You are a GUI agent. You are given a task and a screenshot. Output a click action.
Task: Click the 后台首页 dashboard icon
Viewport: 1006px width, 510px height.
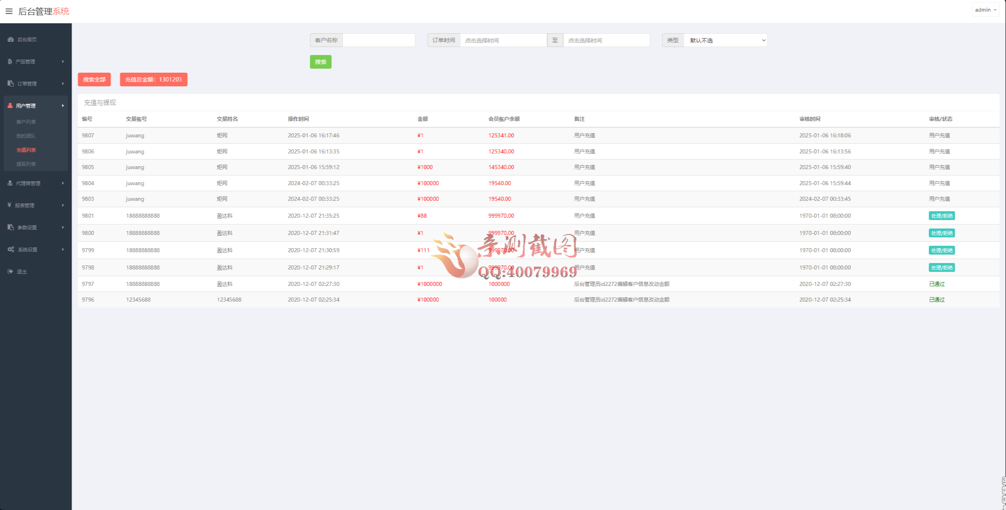pos(10,39)
